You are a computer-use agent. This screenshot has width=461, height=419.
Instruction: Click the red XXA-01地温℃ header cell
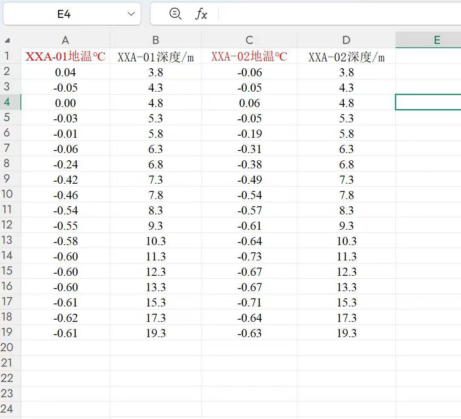65,57
